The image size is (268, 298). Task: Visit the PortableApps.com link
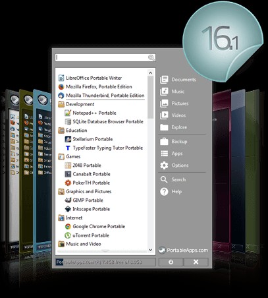(183, 251)
